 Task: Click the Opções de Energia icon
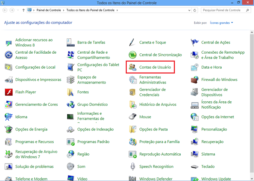[9, 129]
